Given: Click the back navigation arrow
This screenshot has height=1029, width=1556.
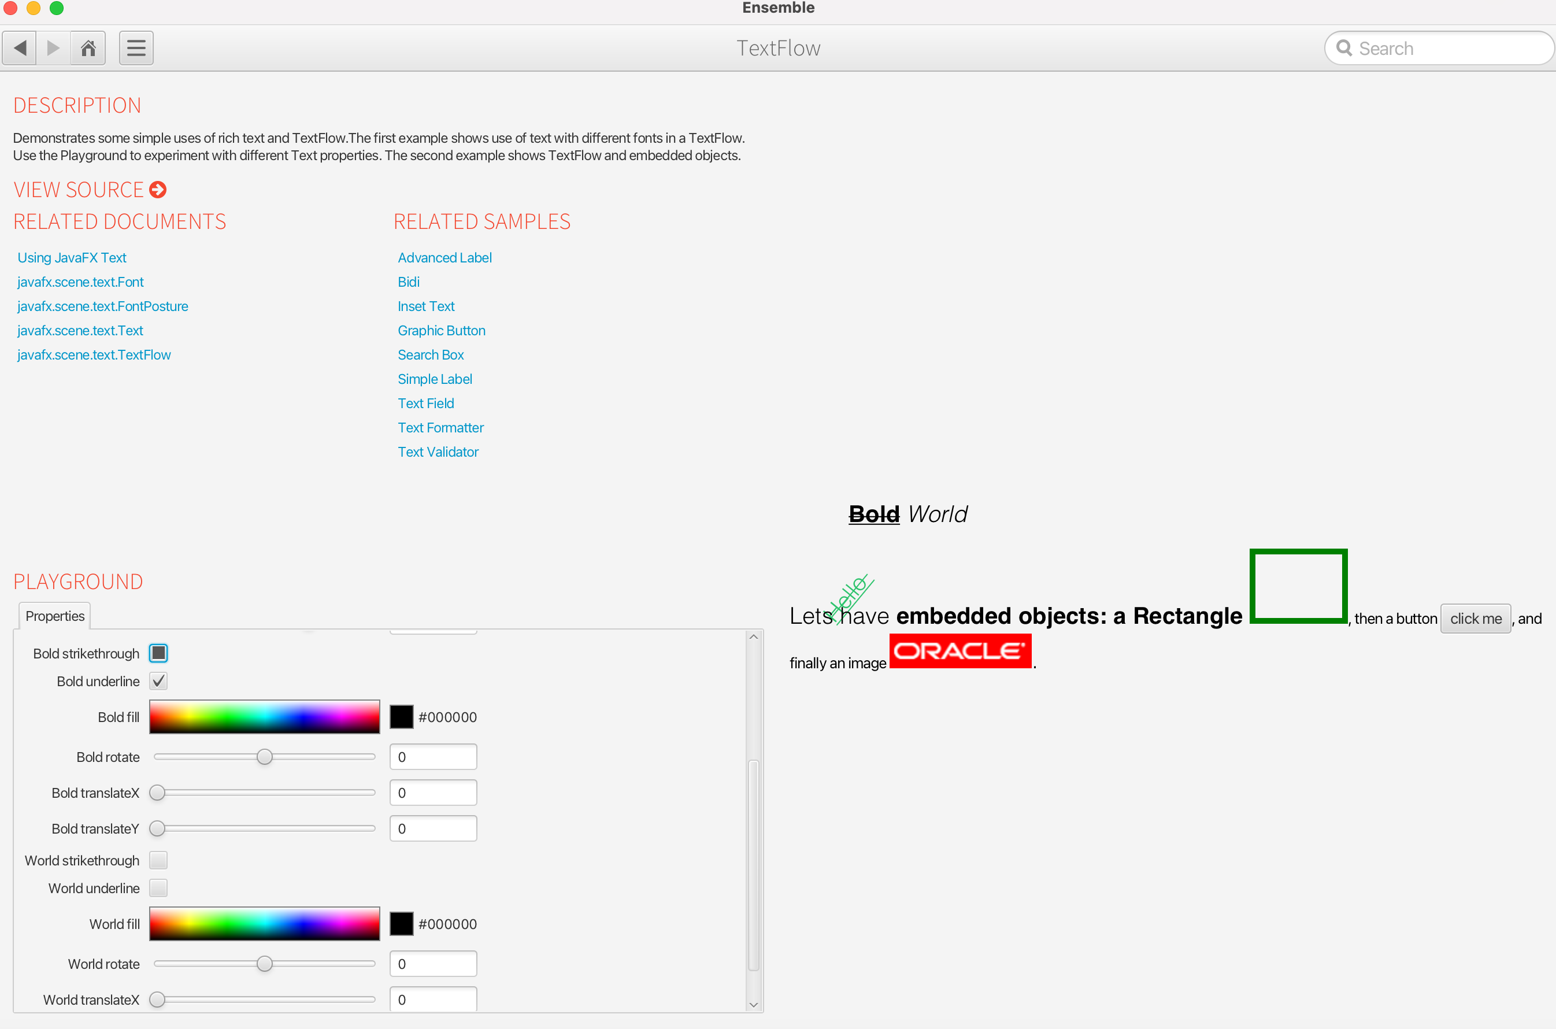Looking at the screenshot, I should (20, 48).
